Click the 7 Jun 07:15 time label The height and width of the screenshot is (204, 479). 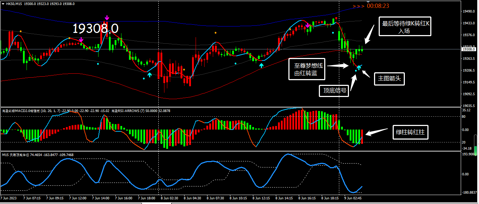coord(32,198)
